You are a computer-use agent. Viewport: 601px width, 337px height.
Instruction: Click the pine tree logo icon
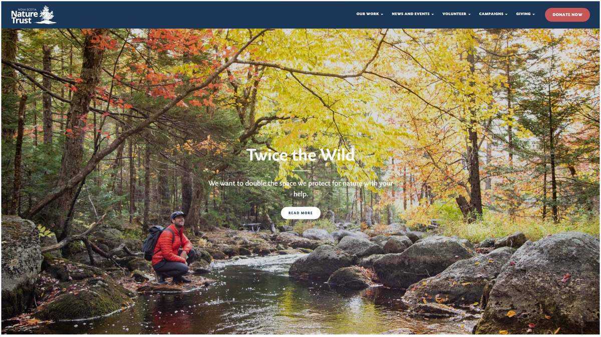[48, 14]
